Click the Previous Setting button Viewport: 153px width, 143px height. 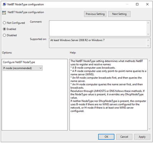coord(95,14)
